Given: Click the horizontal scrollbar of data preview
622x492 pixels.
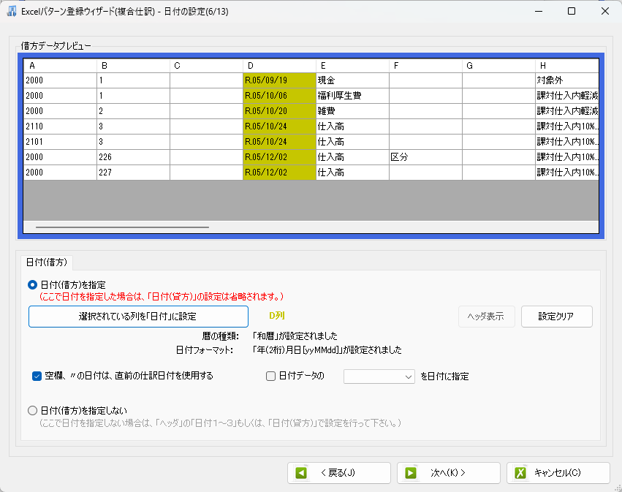Looking at the screenshot, I should [x=122, y=227].
